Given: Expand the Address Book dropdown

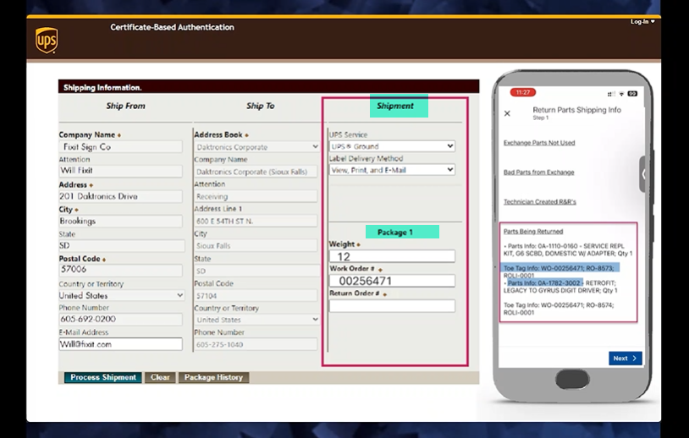Looking at the screenshot, I should [x=256, y=147].
